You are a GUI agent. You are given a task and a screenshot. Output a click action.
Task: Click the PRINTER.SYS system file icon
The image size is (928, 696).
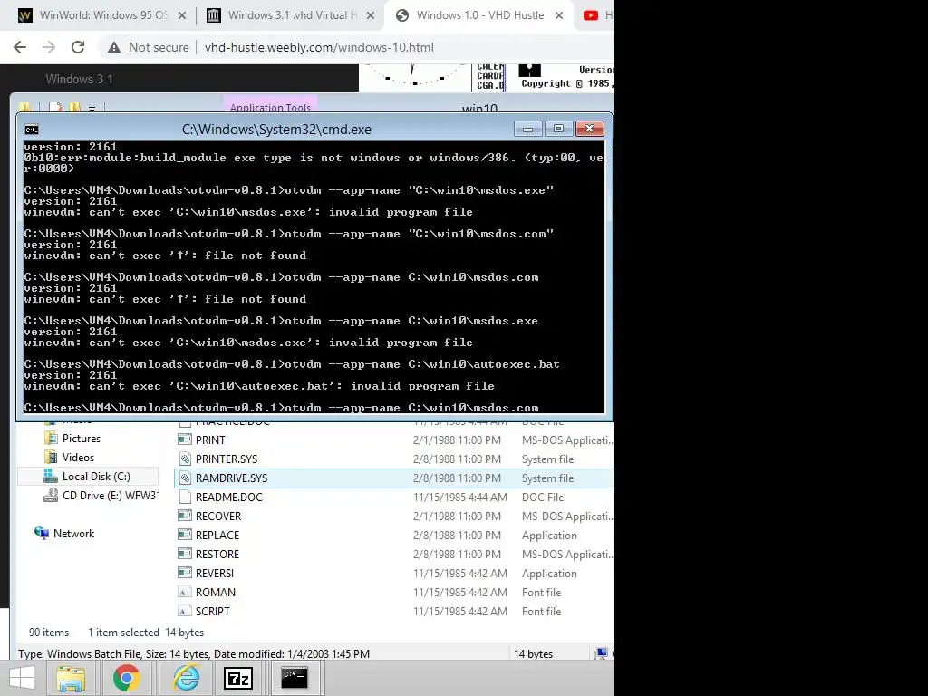tap(185, 459)
